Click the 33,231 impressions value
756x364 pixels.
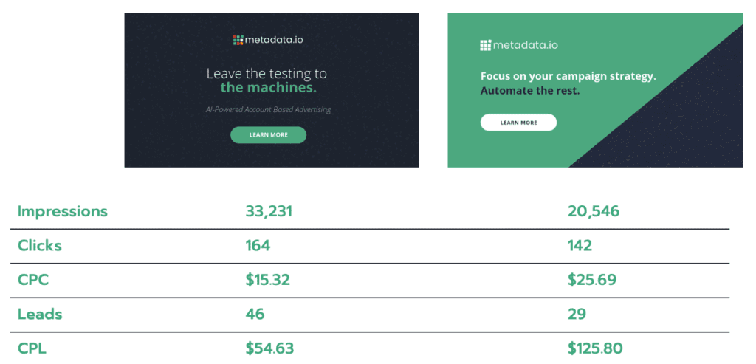click(x=269, y=212)
